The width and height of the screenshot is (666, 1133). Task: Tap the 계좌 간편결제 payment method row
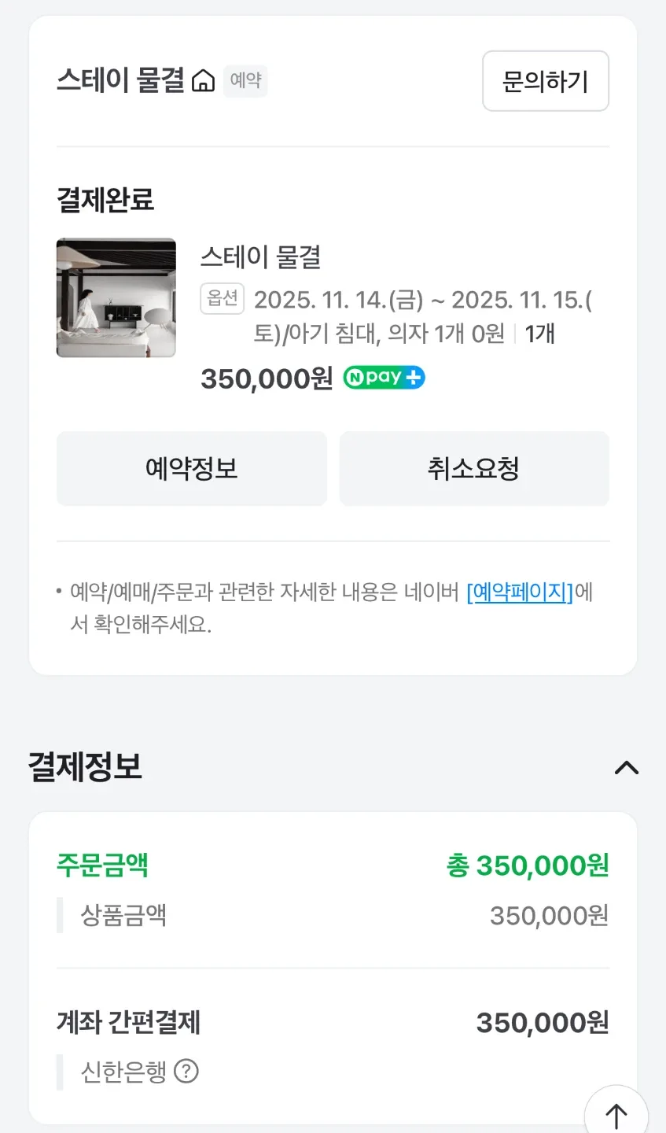pos(129,1022)
